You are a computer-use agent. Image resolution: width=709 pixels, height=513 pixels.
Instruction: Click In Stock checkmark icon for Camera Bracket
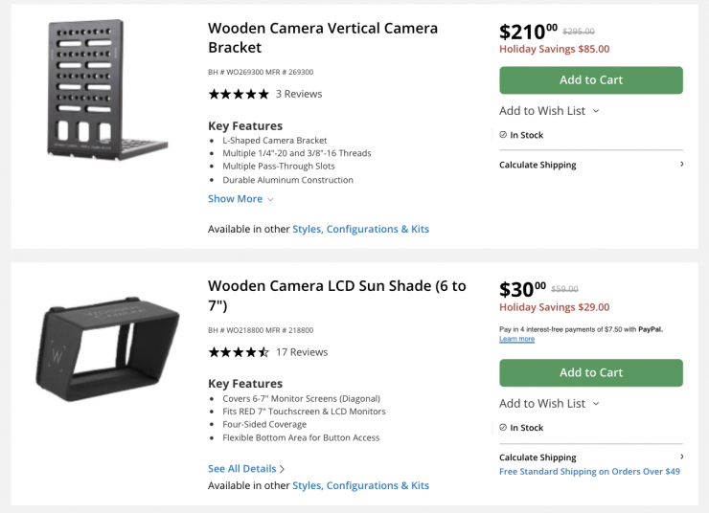pyautogui.click(x=503, y=135)
